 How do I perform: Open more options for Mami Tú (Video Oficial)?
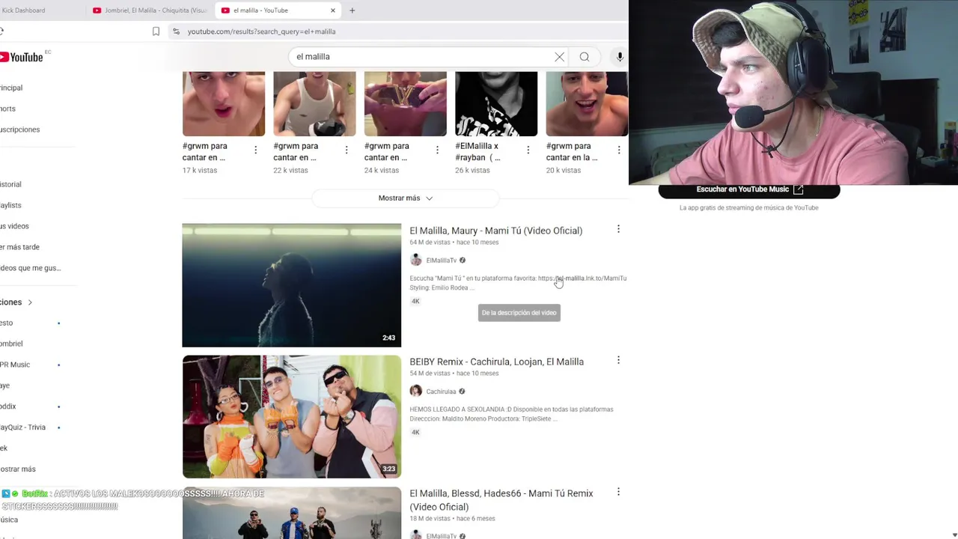point(618,229)
